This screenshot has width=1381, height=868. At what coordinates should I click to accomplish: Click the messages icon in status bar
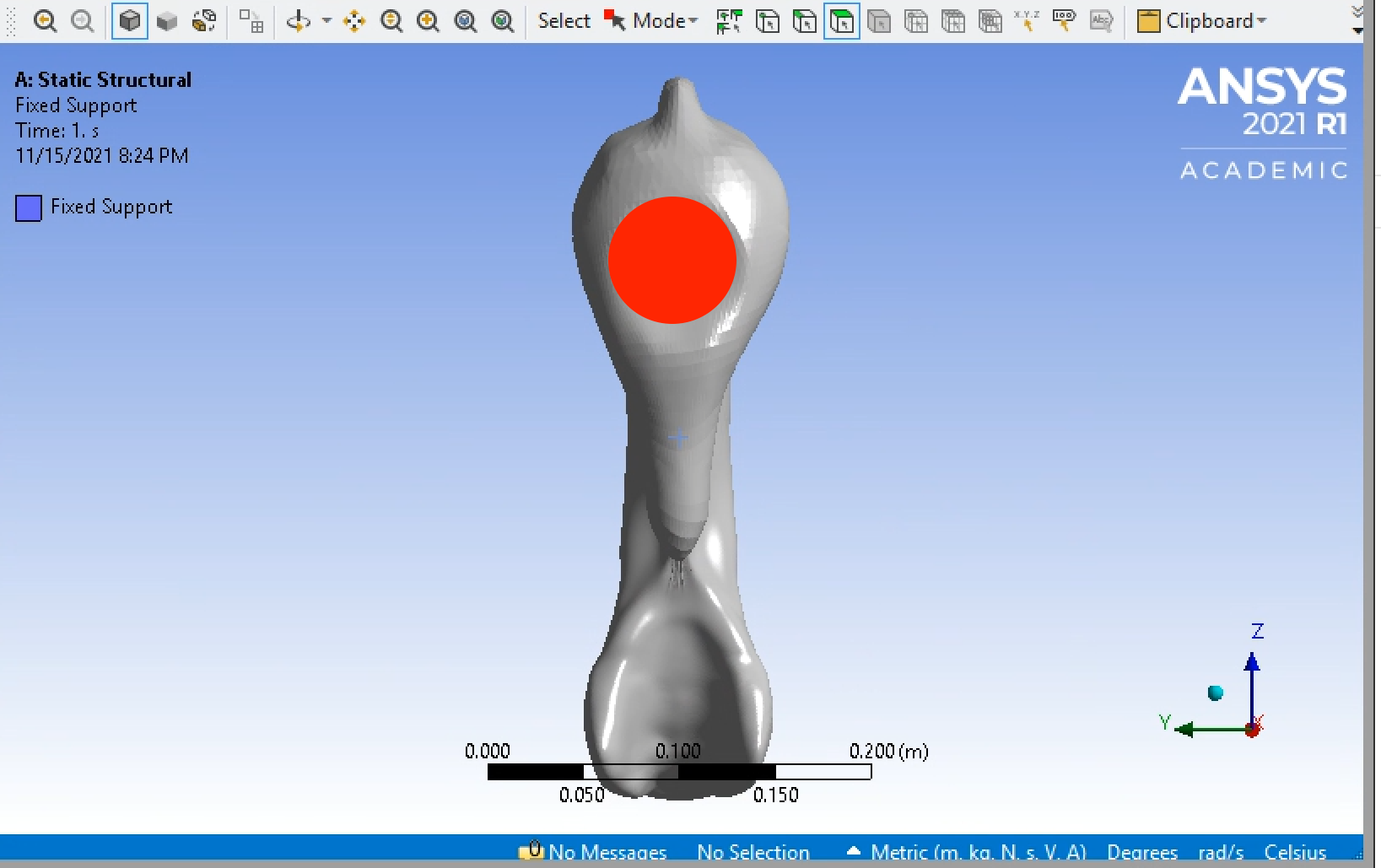click(x=531, y=850)
